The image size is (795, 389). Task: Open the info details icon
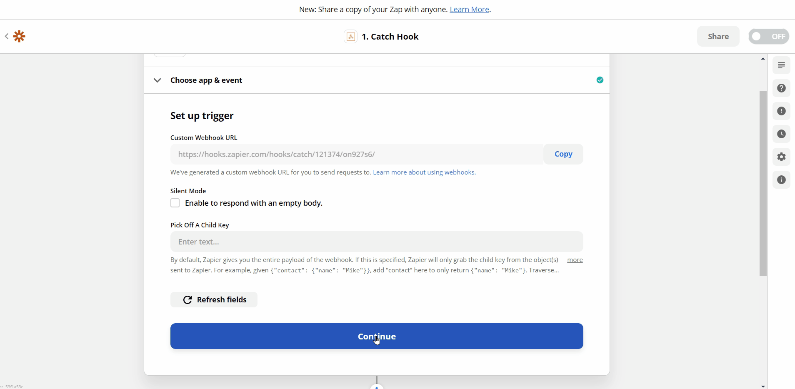click(x=781, y=180)
